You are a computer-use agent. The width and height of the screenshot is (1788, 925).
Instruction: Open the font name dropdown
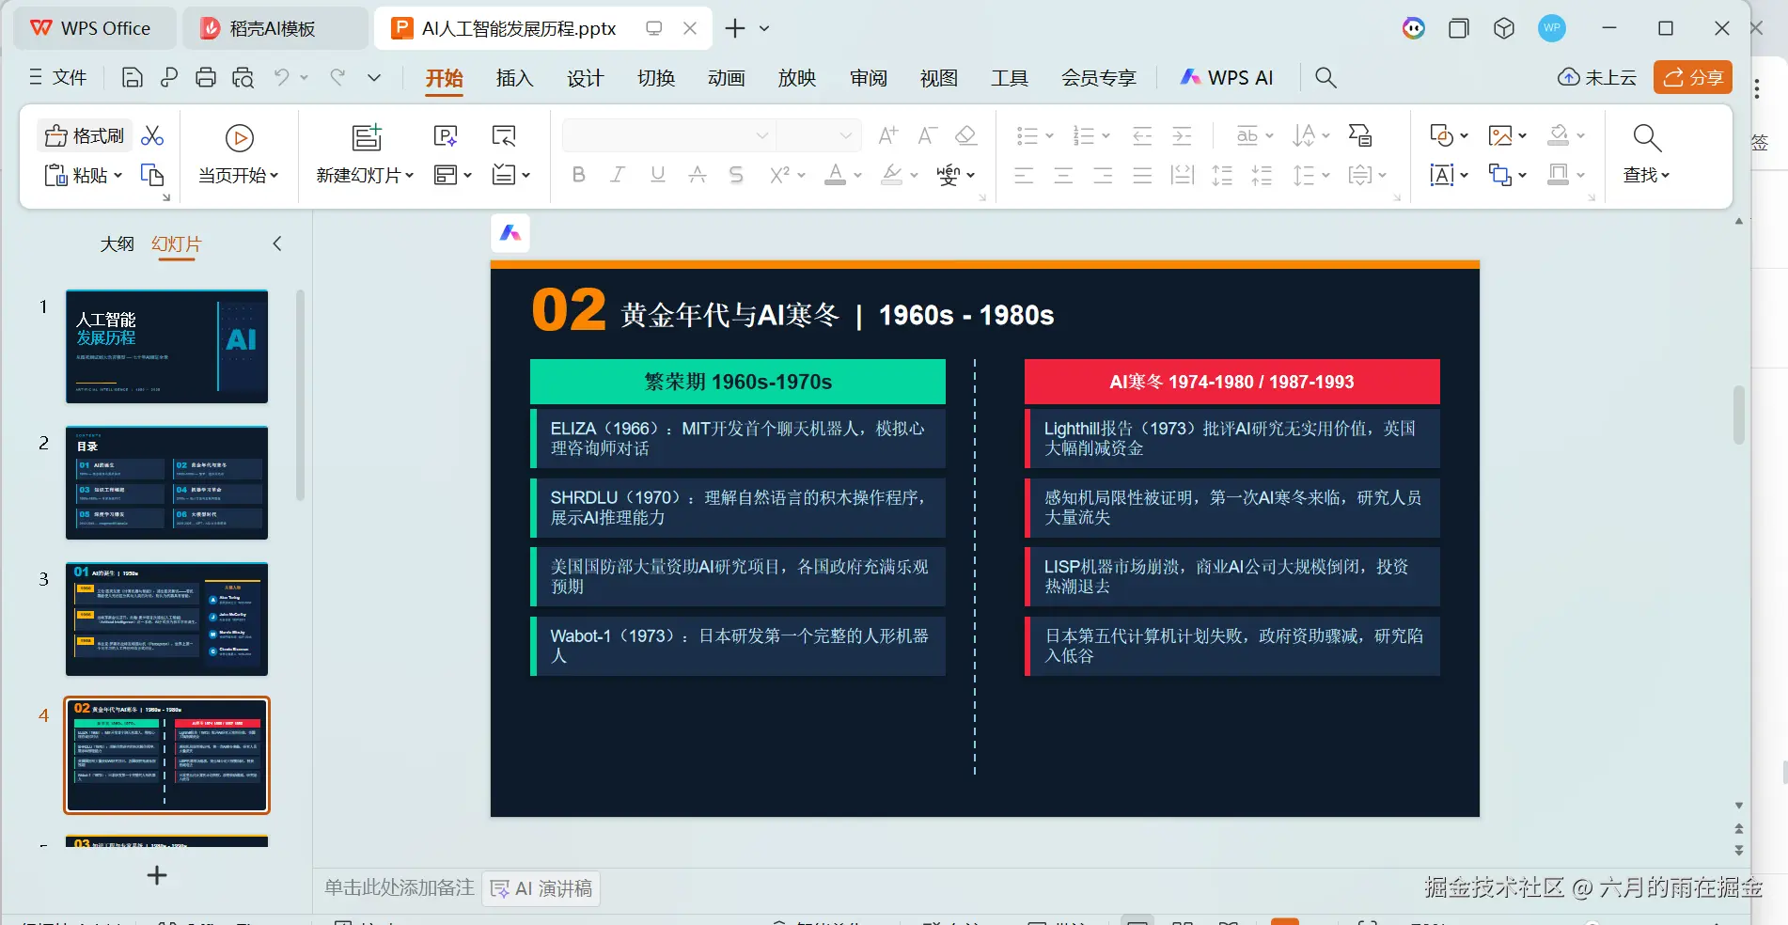click(761, 136)
